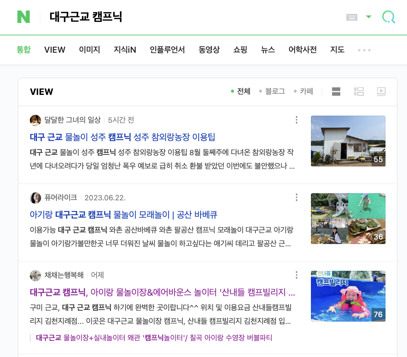Screen dimensions: 407x357
Task: Open the 캠프빌리지 pool thumbnail image
Action: point(348,296)
